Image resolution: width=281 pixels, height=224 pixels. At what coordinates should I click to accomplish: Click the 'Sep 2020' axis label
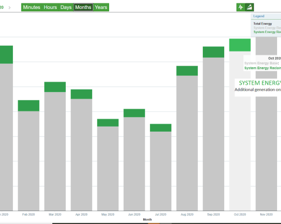point(214,214)
